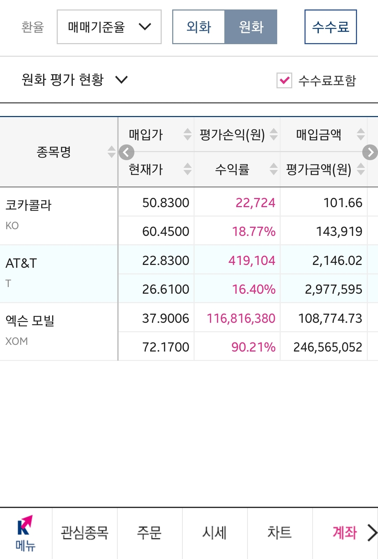Sort by 매입금액 column arrows
This screenshot has width=378, height=559.
[361, 134]
